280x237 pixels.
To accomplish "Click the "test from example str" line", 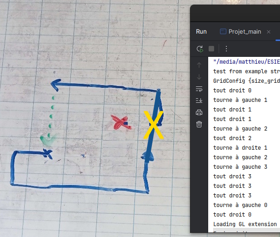I will coord(247,71).
